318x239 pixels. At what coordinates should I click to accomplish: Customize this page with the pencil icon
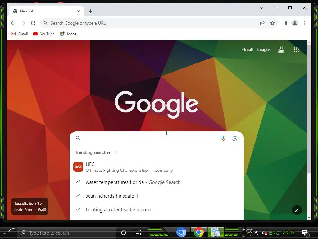tap(297, 210)
